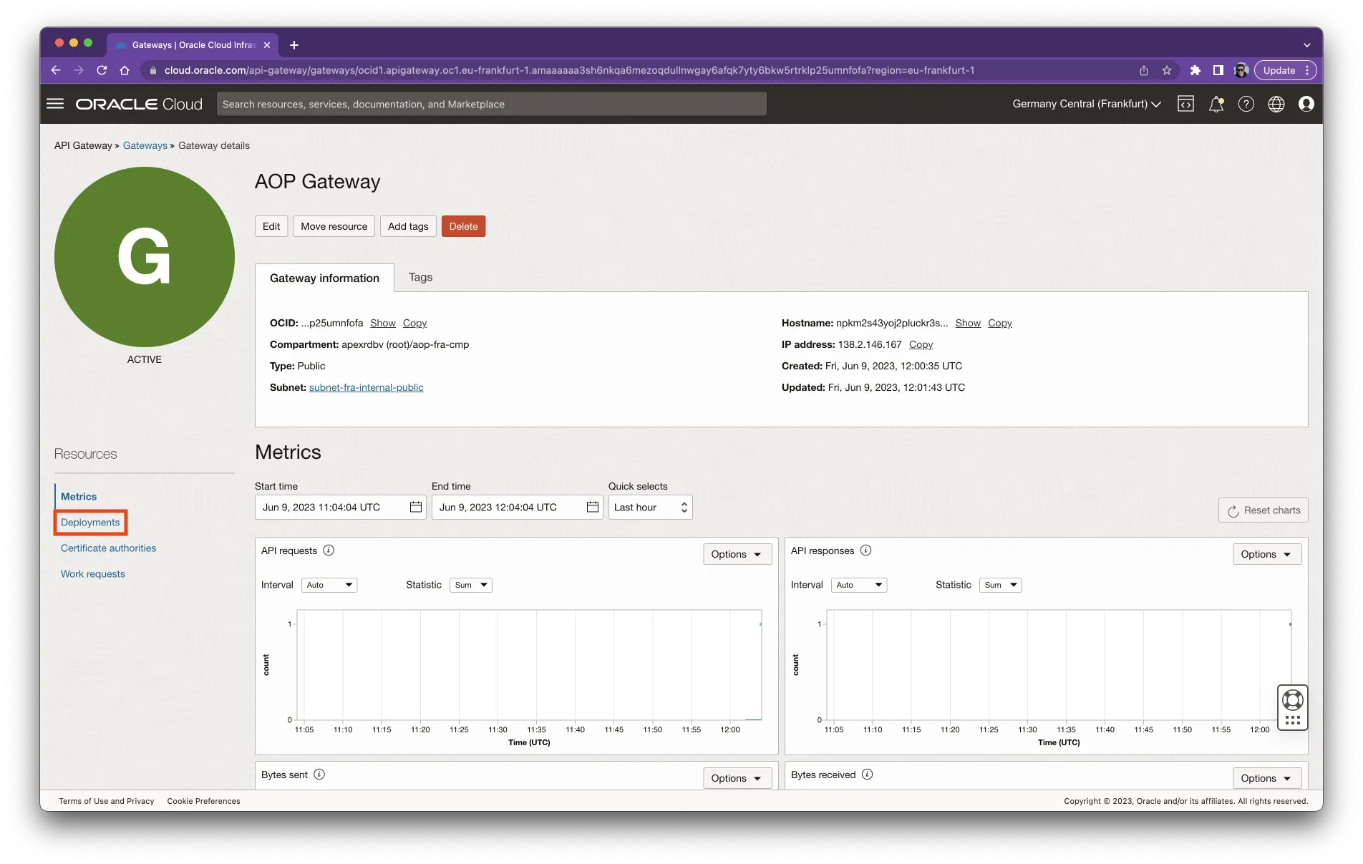Open the Chrome profile avatar
This screenshot has height=864, width=1363.
coord(1241,70)
